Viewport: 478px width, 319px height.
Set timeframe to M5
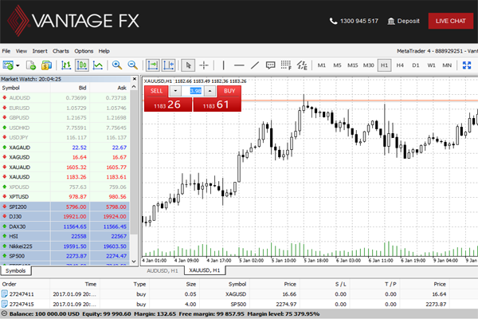click(x=337, y=65)
